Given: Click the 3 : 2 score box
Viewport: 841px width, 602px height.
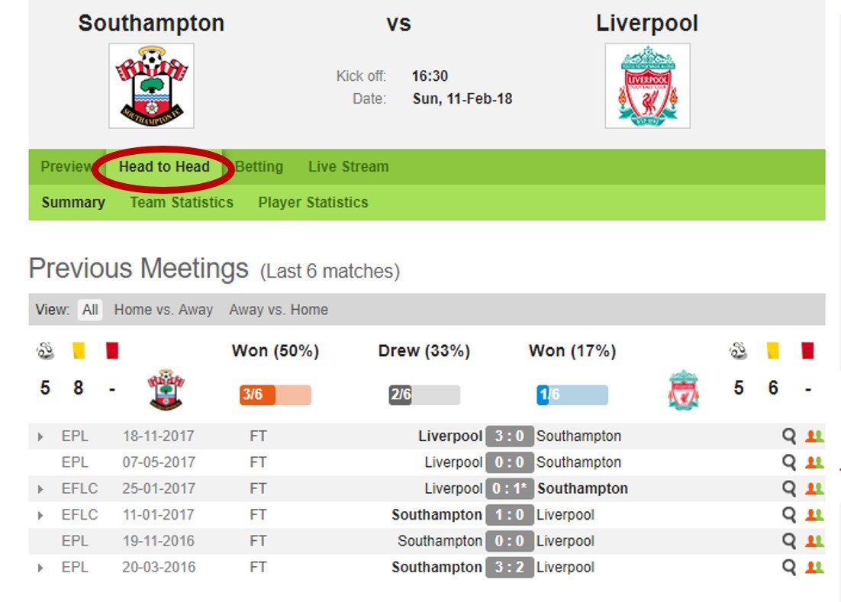Looking at the screenshot, I should [509, 567].
